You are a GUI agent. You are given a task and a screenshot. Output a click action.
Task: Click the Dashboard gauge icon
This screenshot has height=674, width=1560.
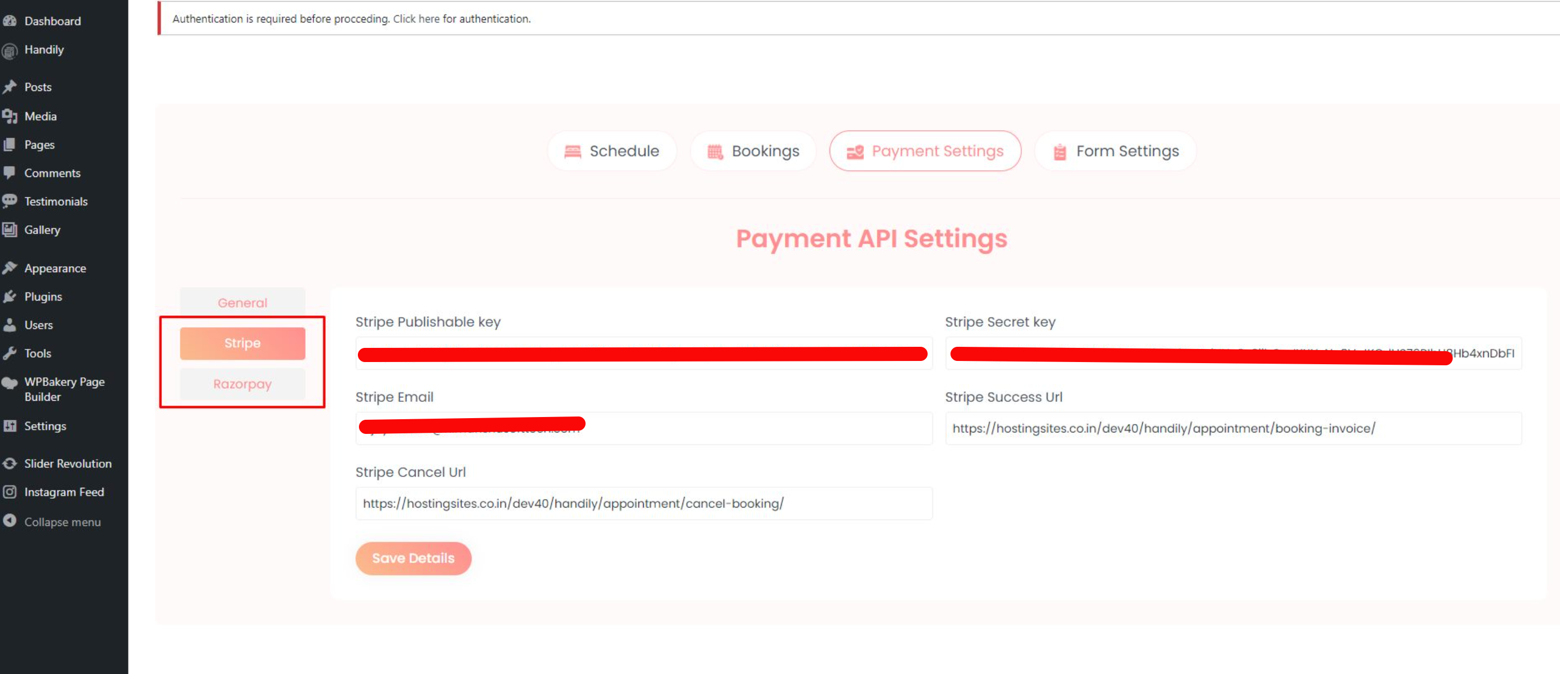[9, 21]
